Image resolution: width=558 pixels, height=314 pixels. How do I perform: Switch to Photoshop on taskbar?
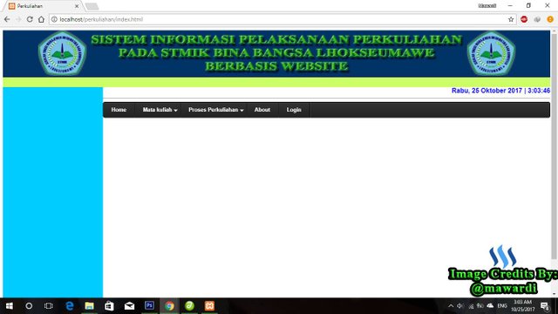pyautogui.click(x=149, y=306)
